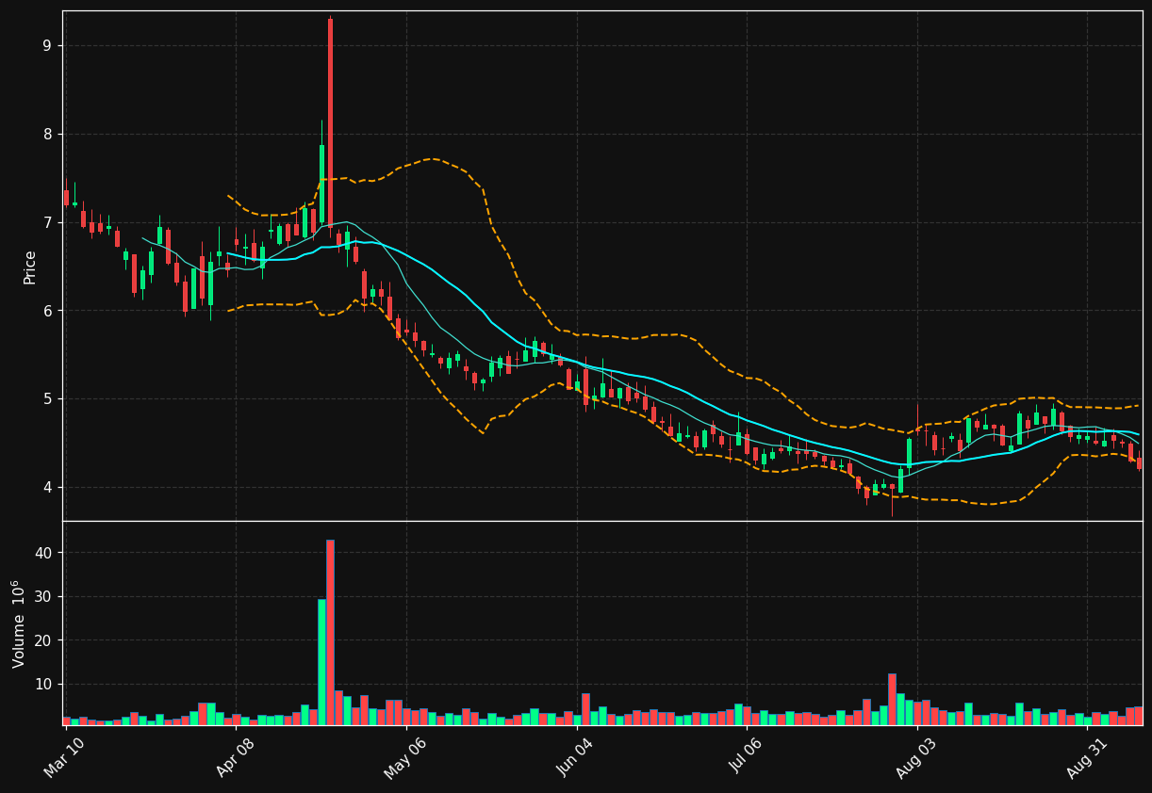Click the 'Aug 31' date label
This screenshot has height=793, width=1152.
(1087, 757)
